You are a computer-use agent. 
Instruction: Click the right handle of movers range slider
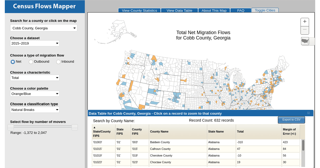click(x=75, y=127)
